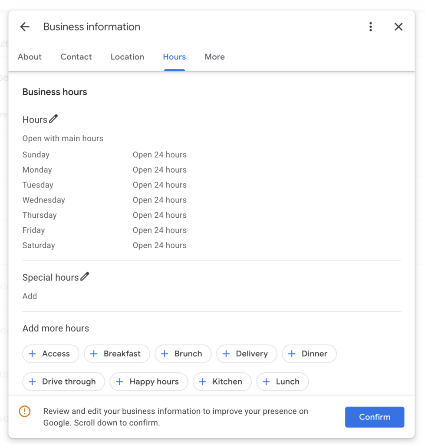Viewport: 425px width, 445px height.
Task: Click the Business information title
Action: [x=92, y=27]
